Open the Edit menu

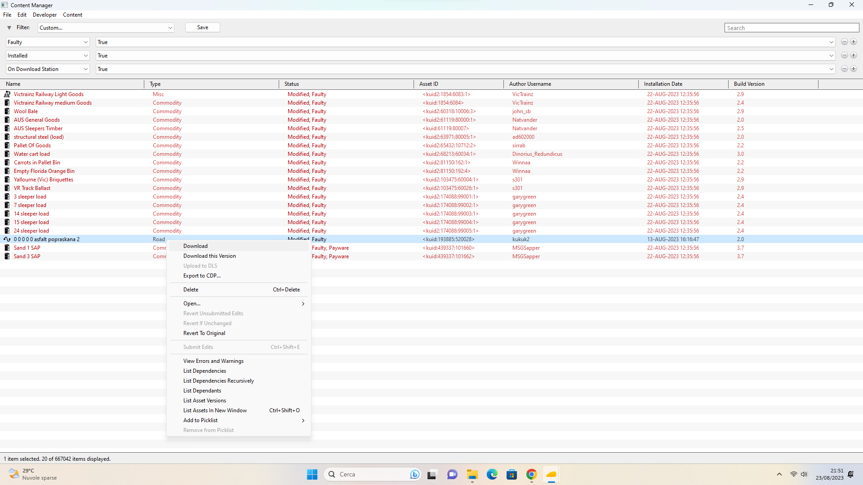coord(22,15)
